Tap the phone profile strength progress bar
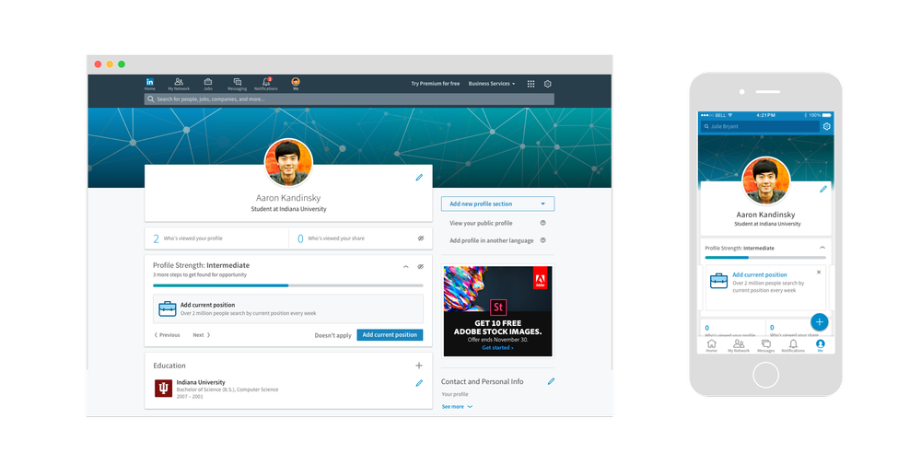The width and height of the screenshot is (921, 465). click(765, 257)
